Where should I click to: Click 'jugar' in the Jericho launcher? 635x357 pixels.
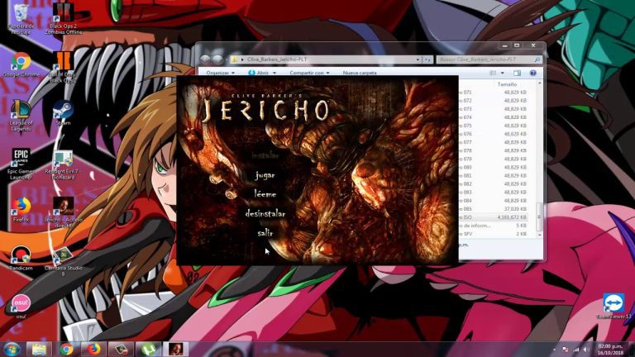click(265, 175)
